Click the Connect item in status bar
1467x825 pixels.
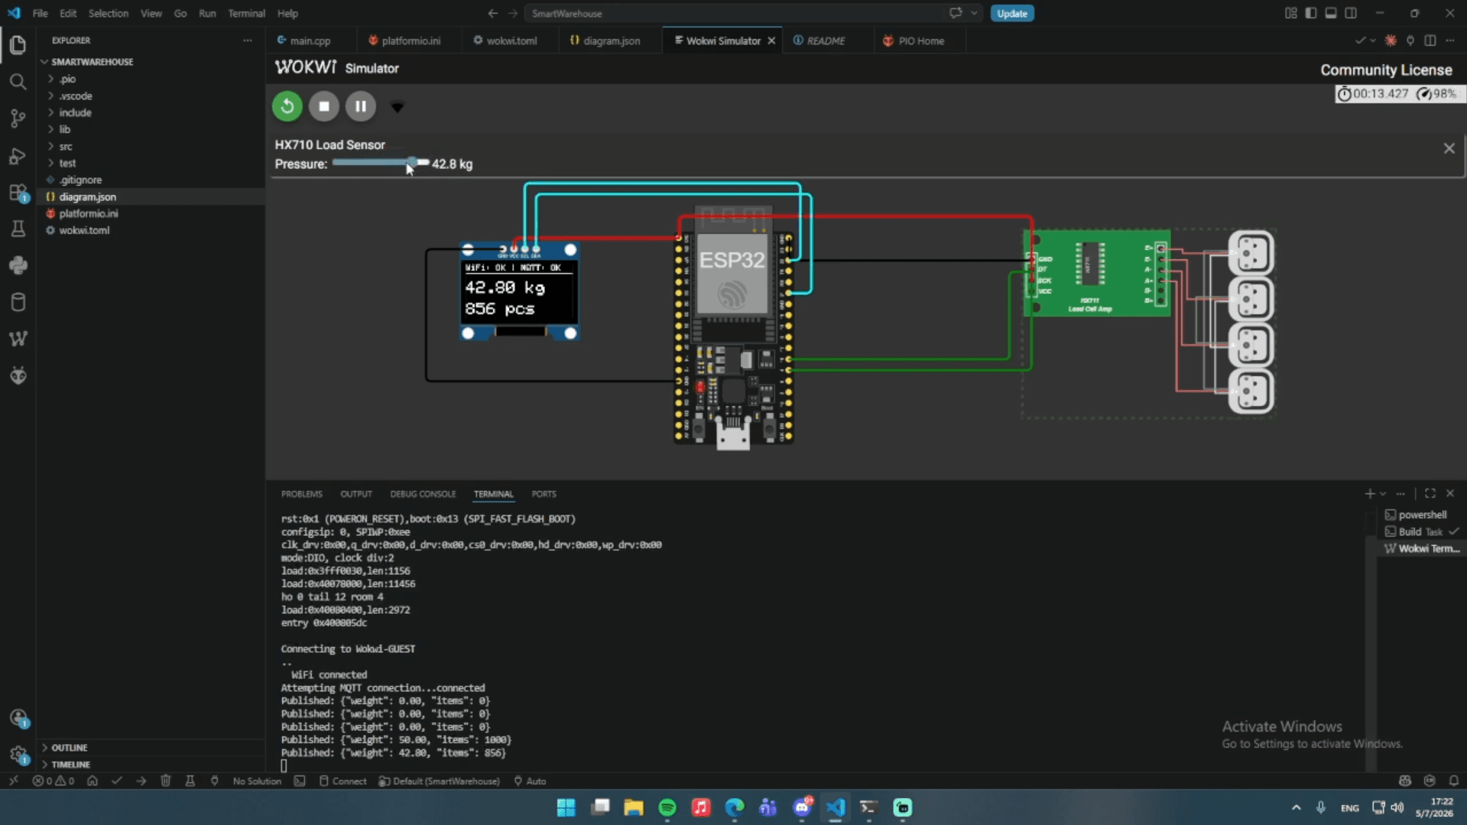click(x=342, y=781)
